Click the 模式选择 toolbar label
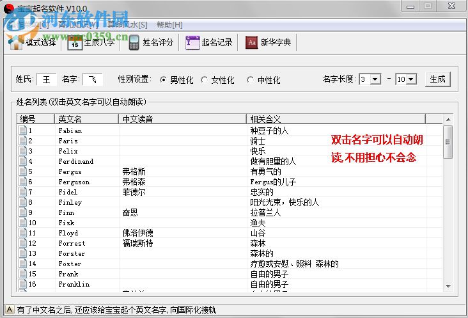The height and width of the screenshot is (318, 468). click(40, 42)
